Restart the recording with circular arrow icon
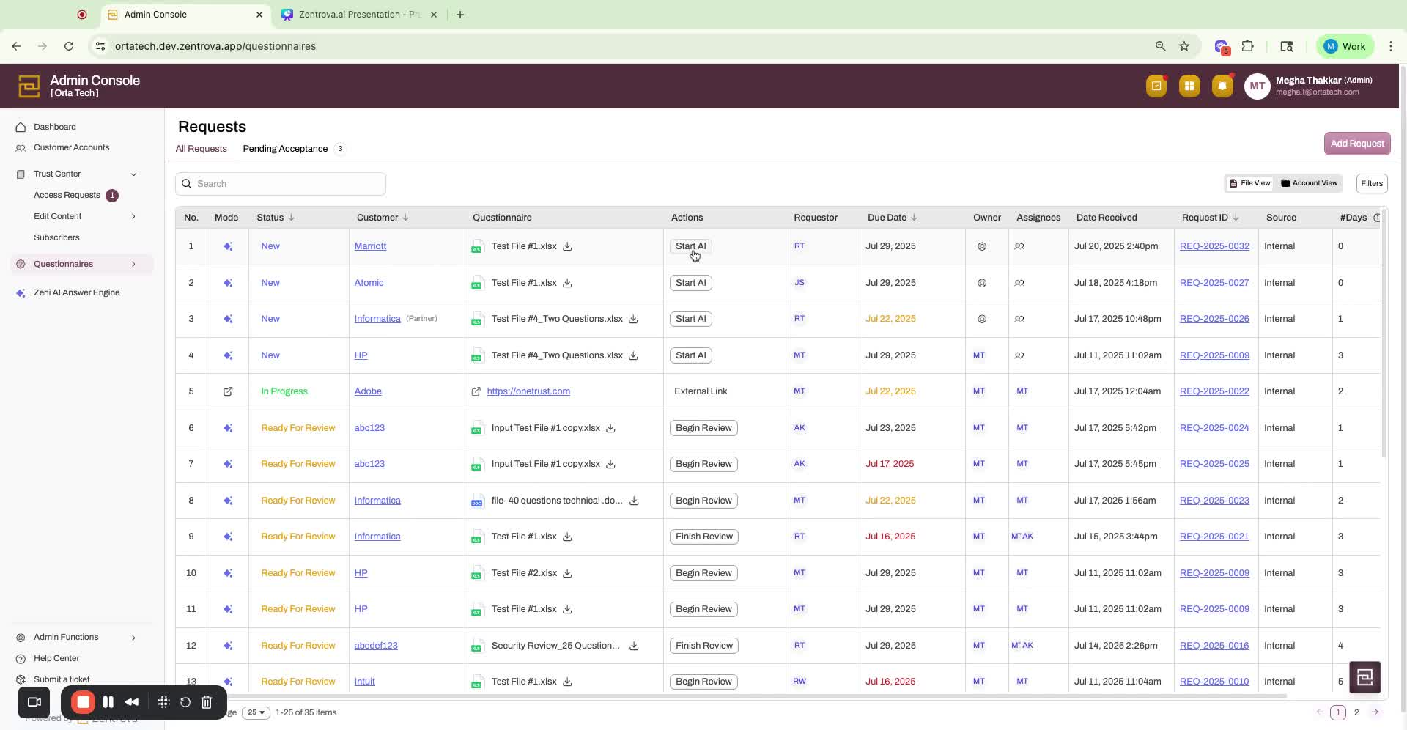1407x730 pixels. 185,702
